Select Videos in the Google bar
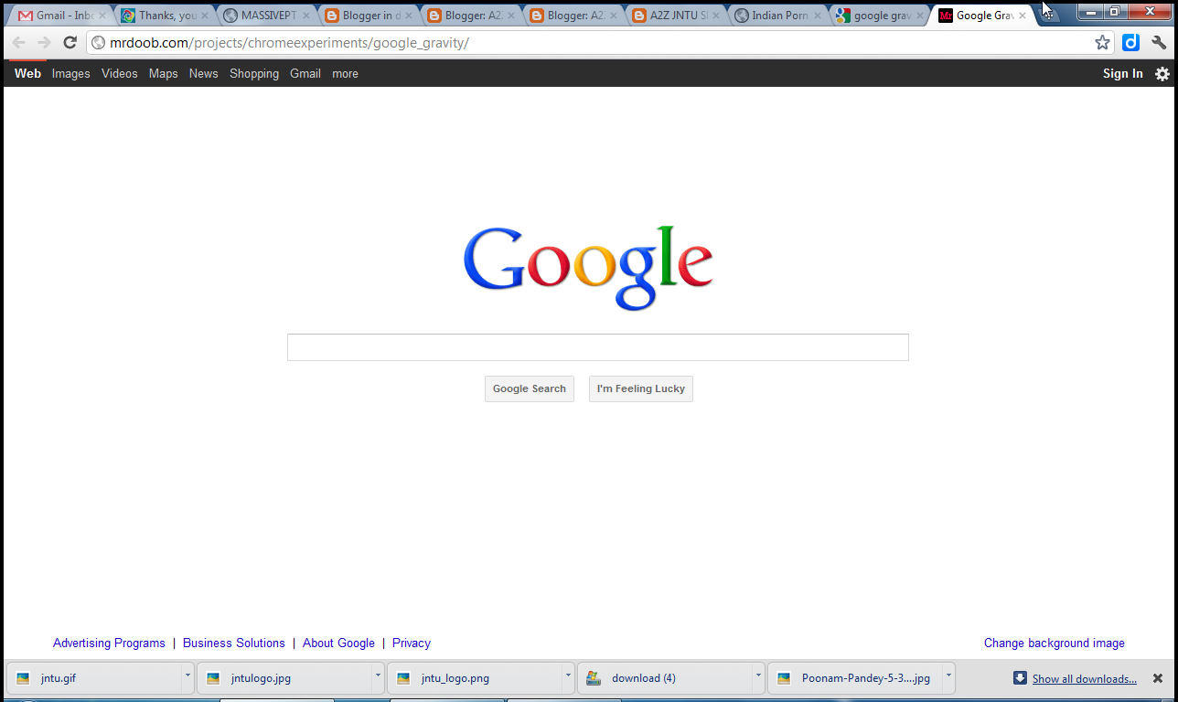The height and width of the screenshot is (702, 1178). (x=119, y=74)
